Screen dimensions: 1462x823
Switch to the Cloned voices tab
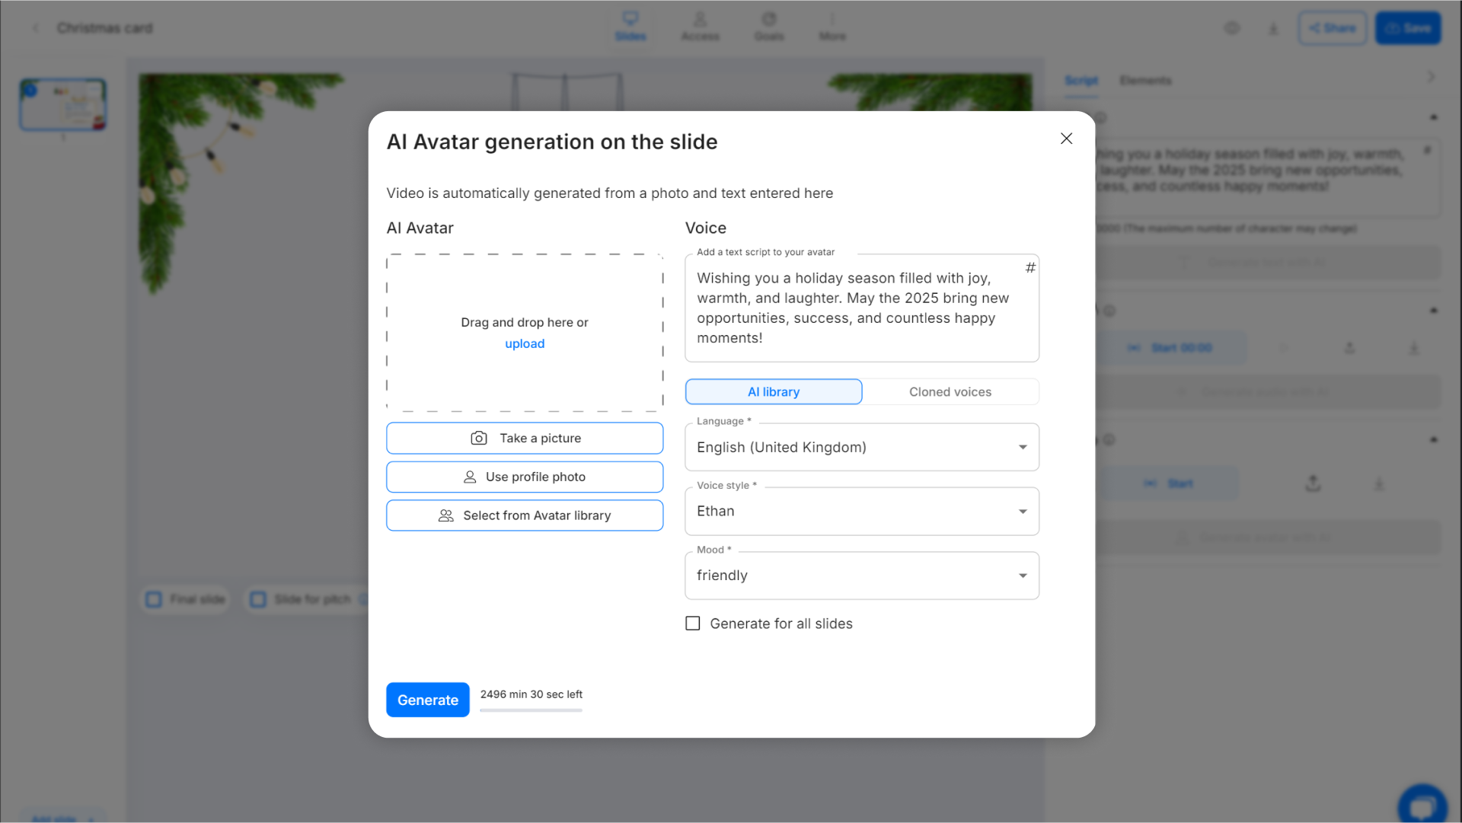coord(950,392)
